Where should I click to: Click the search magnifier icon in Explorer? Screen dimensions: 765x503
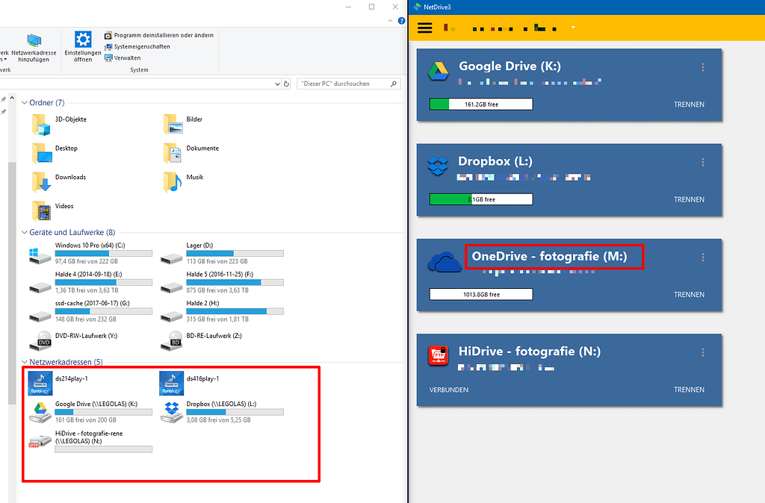(x=393, y=84)
